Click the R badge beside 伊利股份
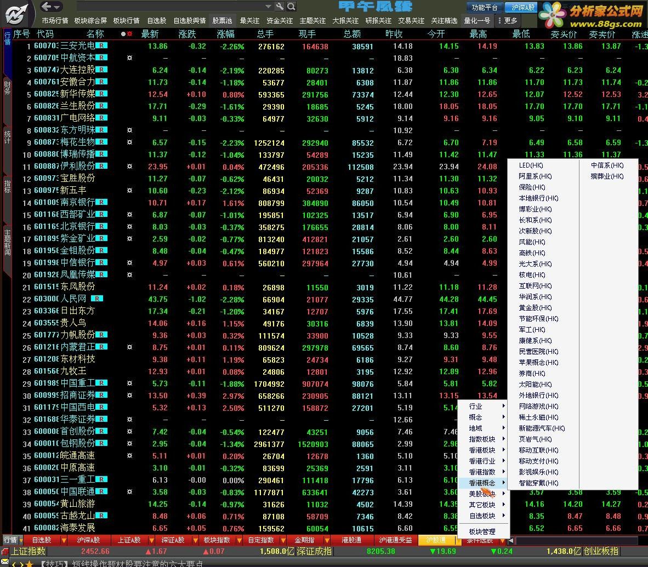The image size is (648, 567). [x=101, y=166]
